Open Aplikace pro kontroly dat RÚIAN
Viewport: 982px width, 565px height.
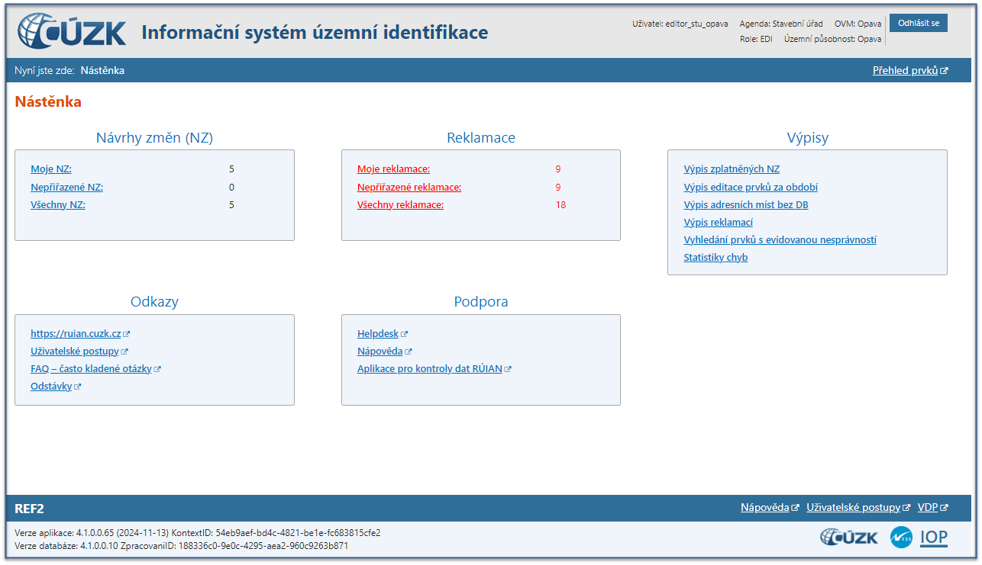429,369
